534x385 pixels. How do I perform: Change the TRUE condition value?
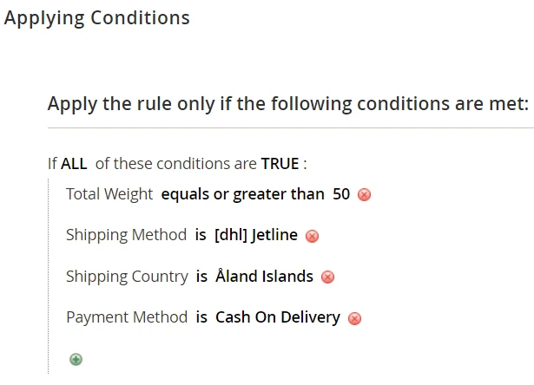[x=280, y=163]
